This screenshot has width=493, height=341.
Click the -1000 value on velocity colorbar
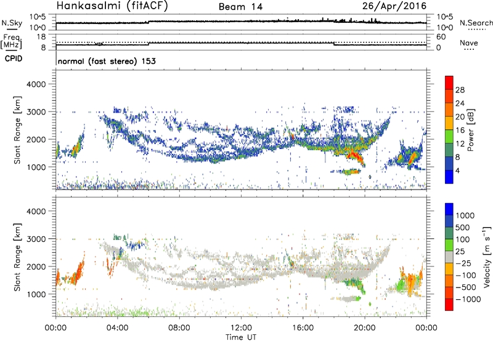[468, 299]
